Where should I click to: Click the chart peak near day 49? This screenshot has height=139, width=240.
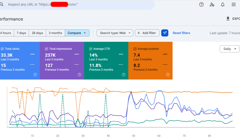pos(131,92)
